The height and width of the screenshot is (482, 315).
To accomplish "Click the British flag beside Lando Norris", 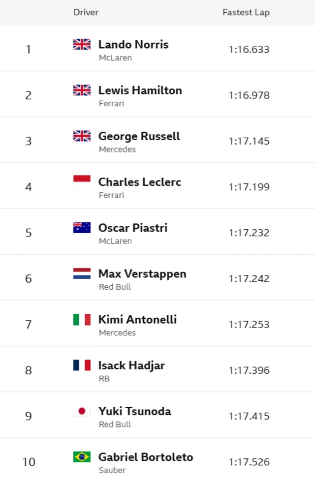I will [82, 44].
